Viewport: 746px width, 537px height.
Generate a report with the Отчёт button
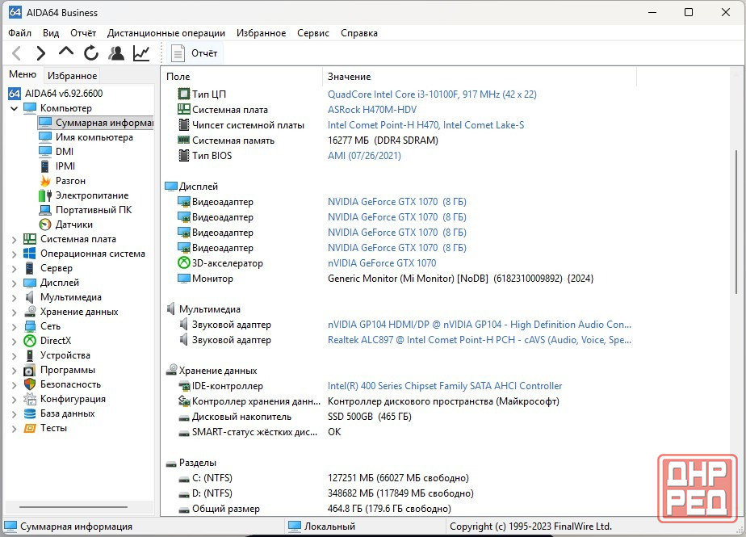click(x=194, y=52)
